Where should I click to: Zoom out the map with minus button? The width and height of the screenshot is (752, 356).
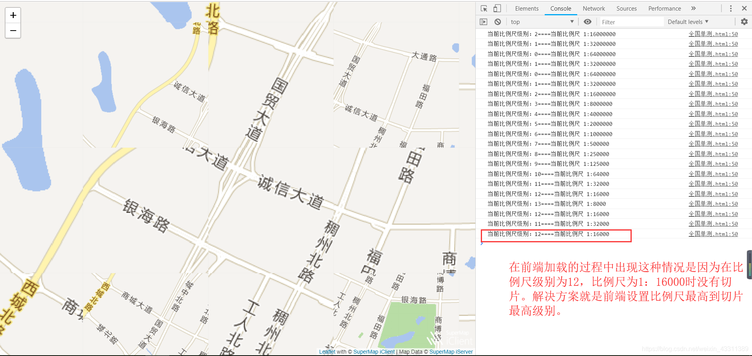(13, 30)
